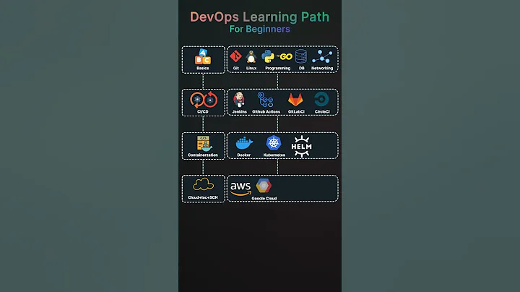The image size is (520, 292).
Task: Click the Linux penguin icon
Action: pyautogui.click(x=251, y=57)
